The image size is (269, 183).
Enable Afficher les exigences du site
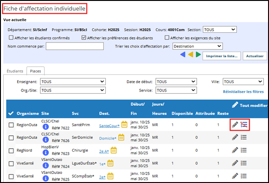click(x=167, y=37)
